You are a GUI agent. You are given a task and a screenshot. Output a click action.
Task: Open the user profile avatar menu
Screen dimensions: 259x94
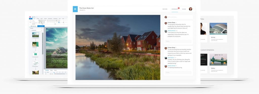coord(191,9)
